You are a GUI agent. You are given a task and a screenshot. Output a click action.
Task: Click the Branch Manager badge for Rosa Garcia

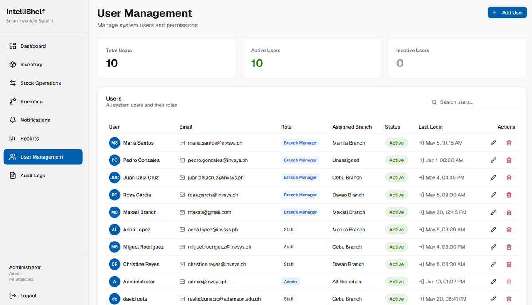[x=300, y=195]
